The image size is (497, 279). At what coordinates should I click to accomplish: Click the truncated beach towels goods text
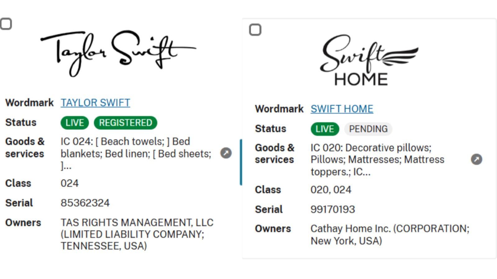(136, 153)
